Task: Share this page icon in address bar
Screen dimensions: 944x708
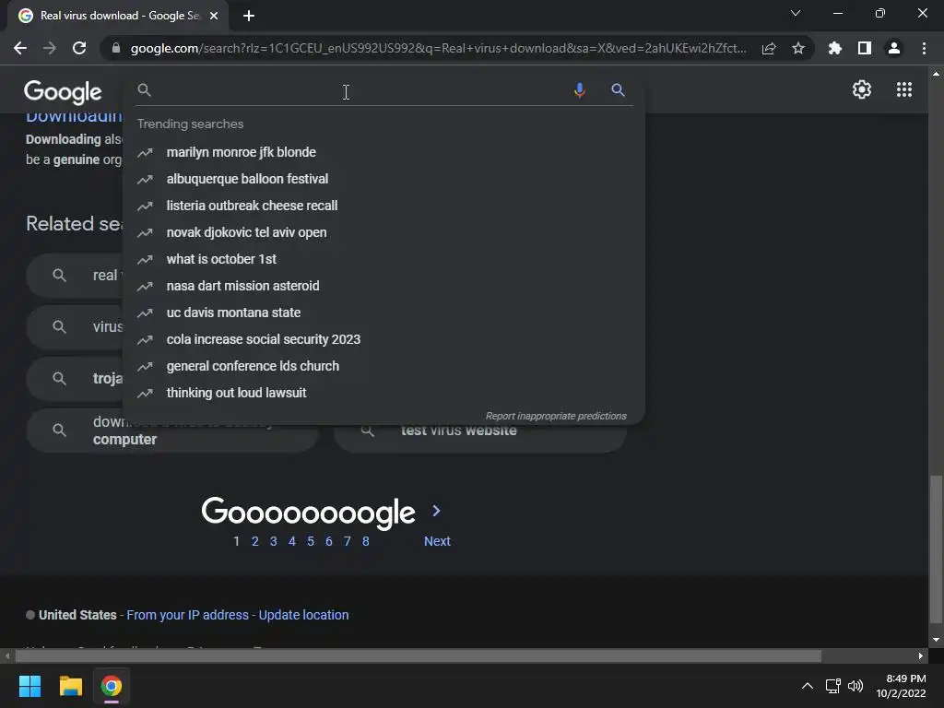Action: pos(769,48)
